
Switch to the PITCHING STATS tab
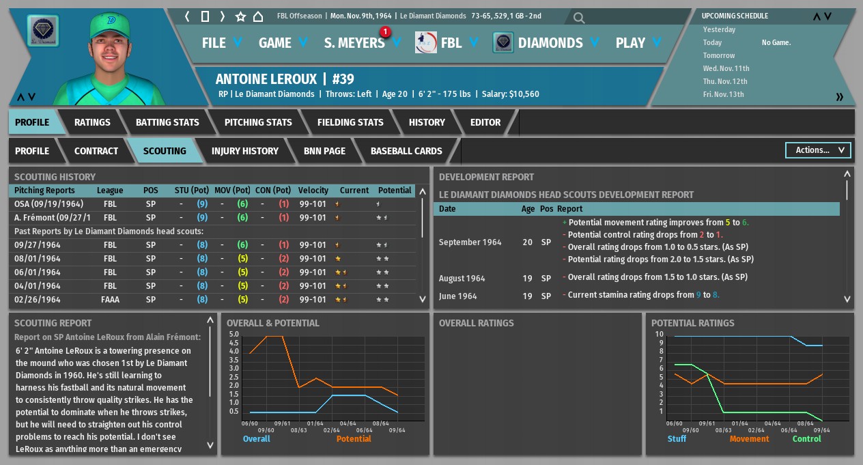258,122
